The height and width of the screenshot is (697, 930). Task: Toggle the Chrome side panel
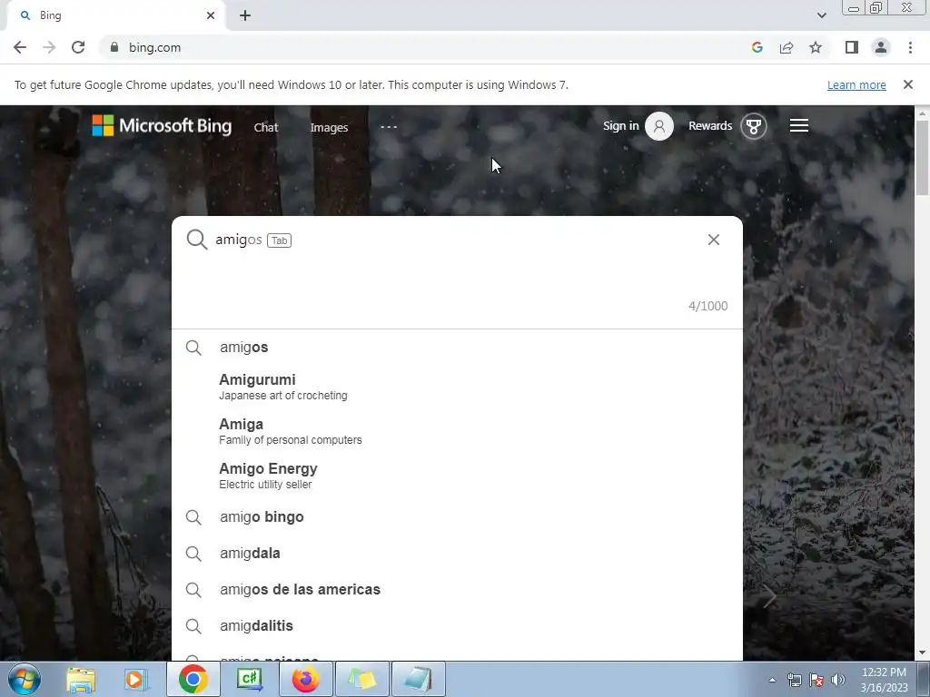point(852,47)
